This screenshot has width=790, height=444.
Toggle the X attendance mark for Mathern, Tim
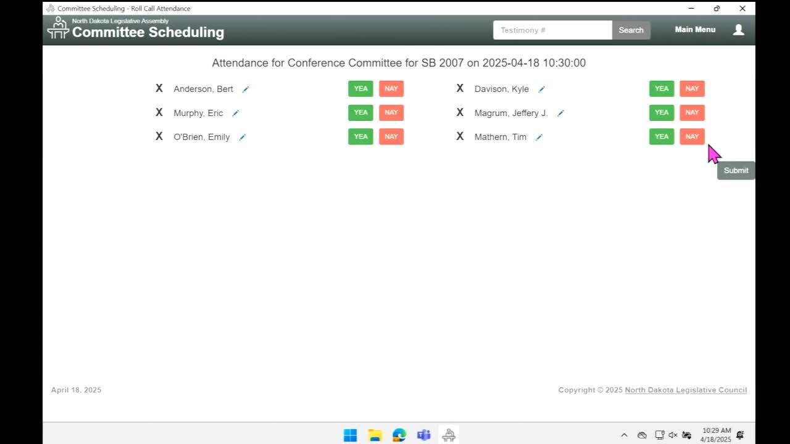coord(460,137)
